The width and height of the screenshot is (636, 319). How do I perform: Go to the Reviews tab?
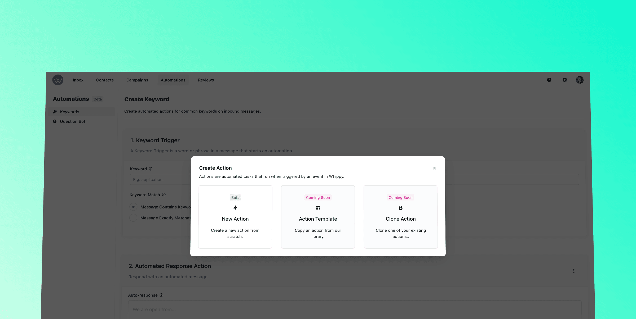(x=206, y=80)
